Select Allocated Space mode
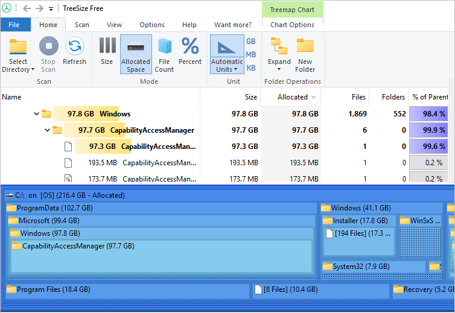 tap(136, 54)
